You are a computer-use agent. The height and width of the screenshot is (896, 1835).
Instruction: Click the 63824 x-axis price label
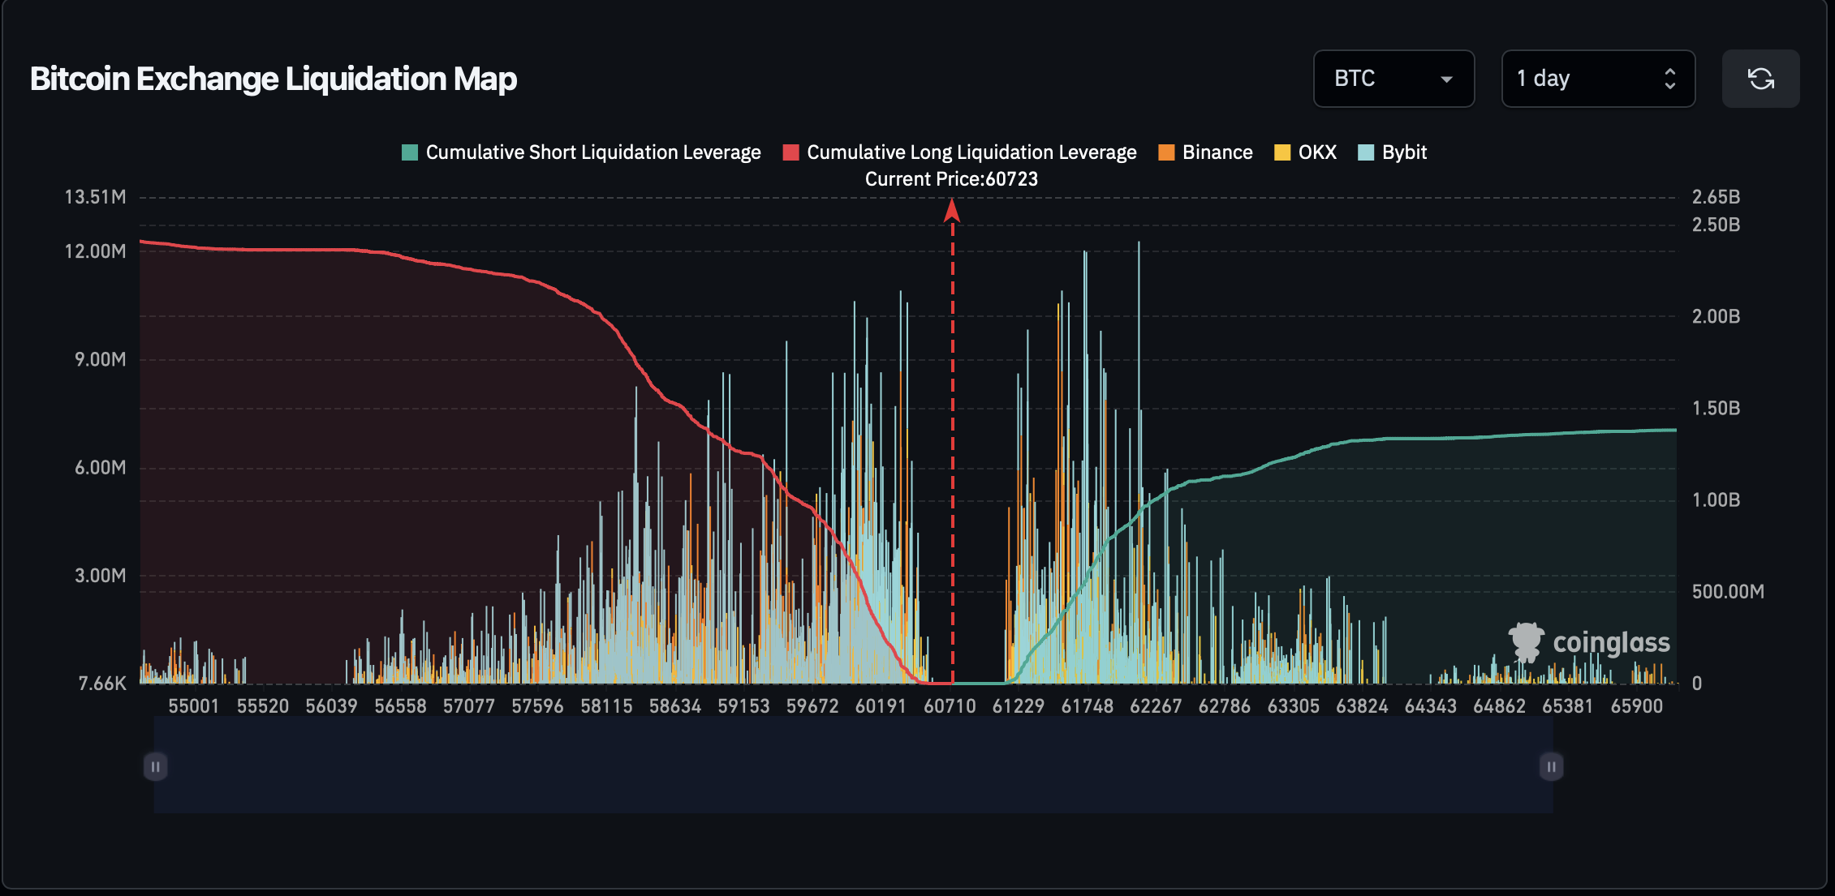coord(1362,706)
